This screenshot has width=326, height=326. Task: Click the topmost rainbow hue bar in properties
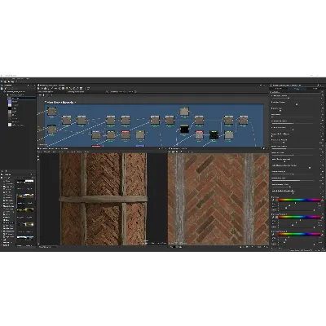(300, 200)
